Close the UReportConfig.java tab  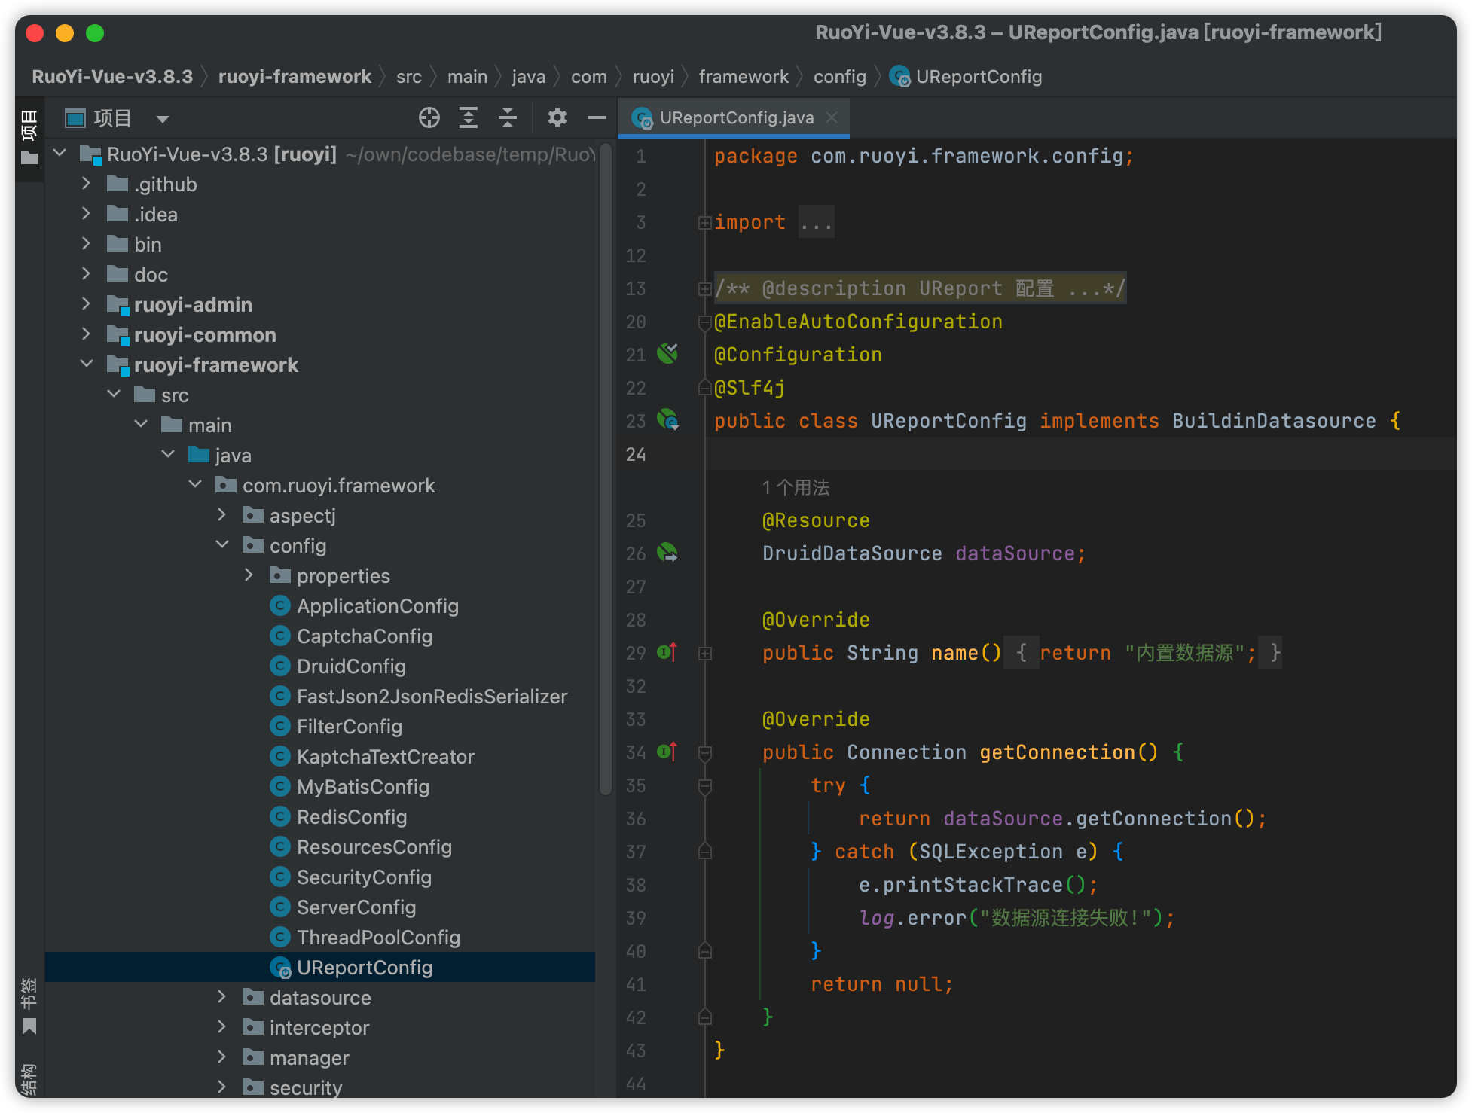(832, 117)
